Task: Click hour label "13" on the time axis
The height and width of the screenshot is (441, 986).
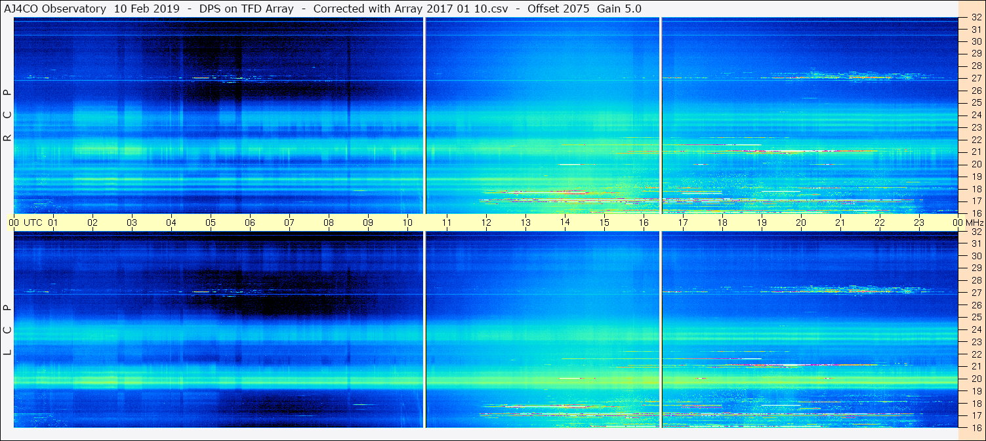Action: coord(525,222)
